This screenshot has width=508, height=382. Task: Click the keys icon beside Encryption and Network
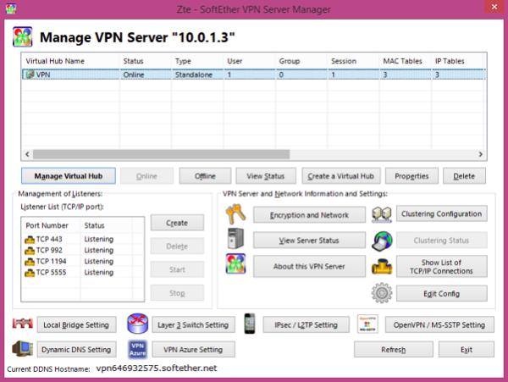coord(235,214)
